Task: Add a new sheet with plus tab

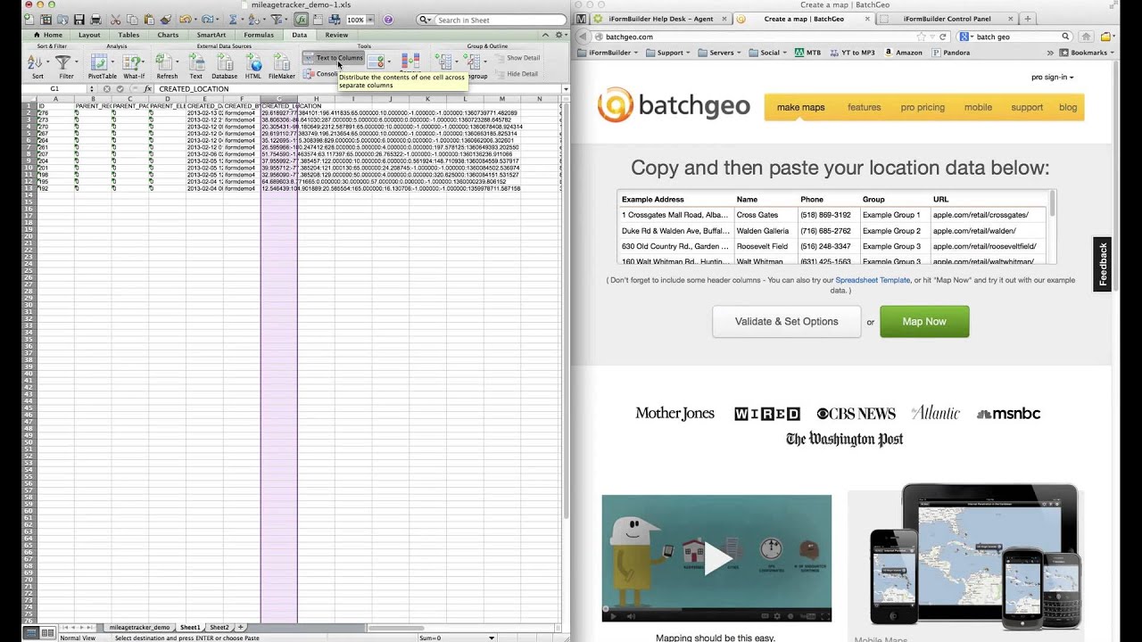Action: click(240, 628)
